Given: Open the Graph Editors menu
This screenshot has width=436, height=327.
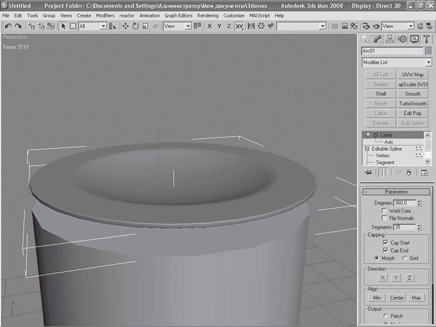Looking at the screenshot, I should pos(179,16).
